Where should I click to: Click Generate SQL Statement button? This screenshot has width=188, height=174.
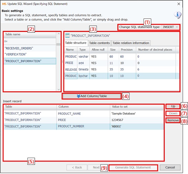pos(133,167)
